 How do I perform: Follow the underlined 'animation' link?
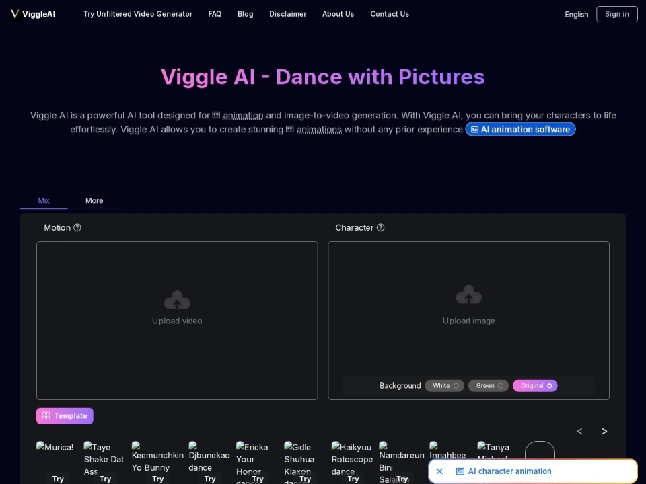[x=243, y=116]
